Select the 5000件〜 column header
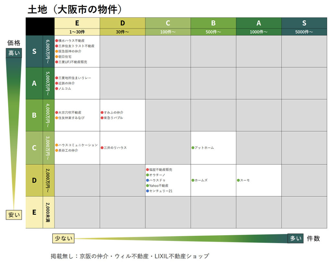Viewport: 332px width, 266px height. (304, 32)
